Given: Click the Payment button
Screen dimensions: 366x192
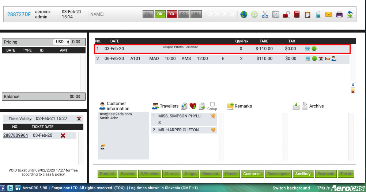Looking at the screenshot, I should 325,174.
